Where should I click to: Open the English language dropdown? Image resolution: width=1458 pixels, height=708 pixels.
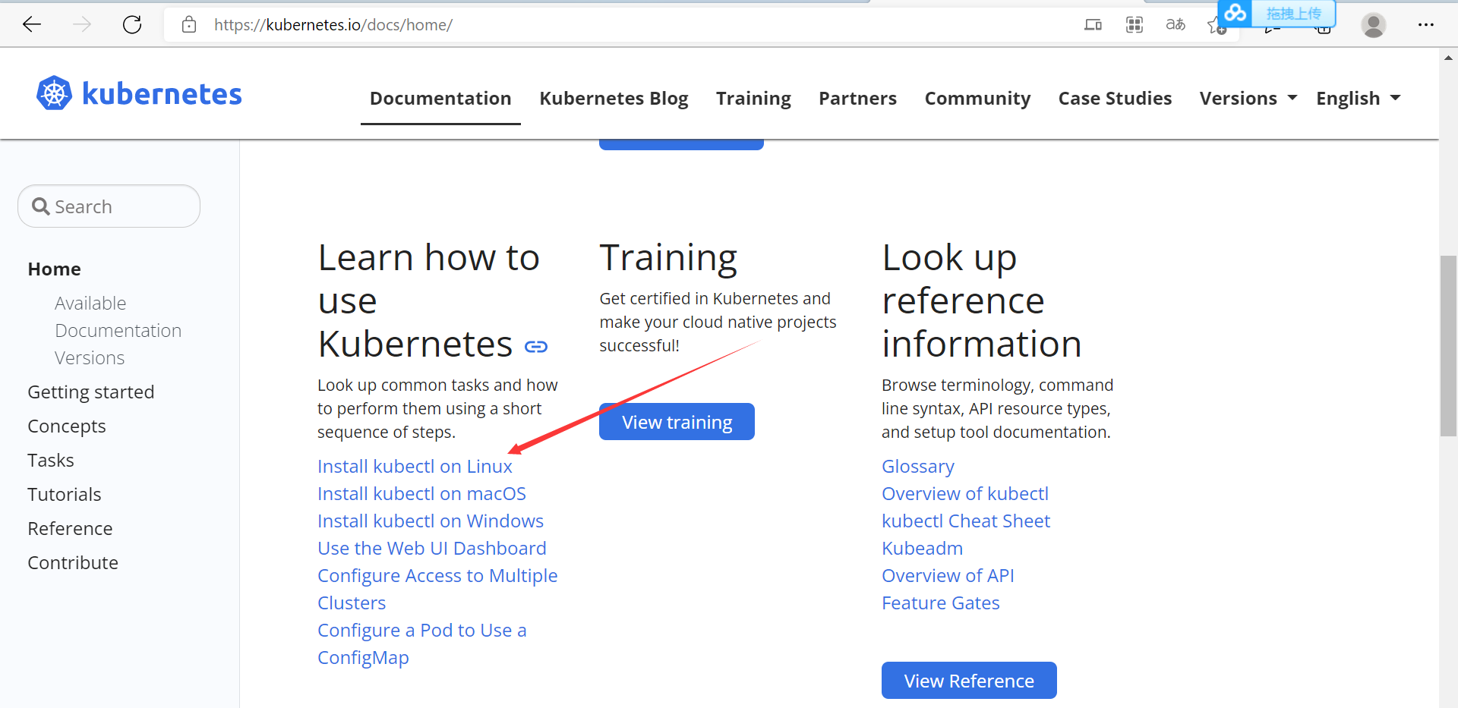pyautogui.click(x=1358, y=99)
